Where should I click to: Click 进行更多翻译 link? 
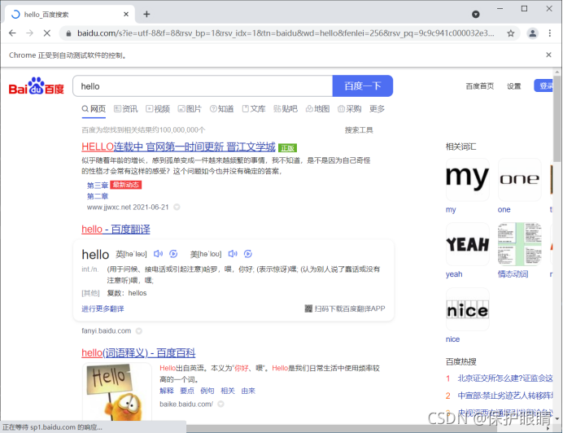coord(103,308)
